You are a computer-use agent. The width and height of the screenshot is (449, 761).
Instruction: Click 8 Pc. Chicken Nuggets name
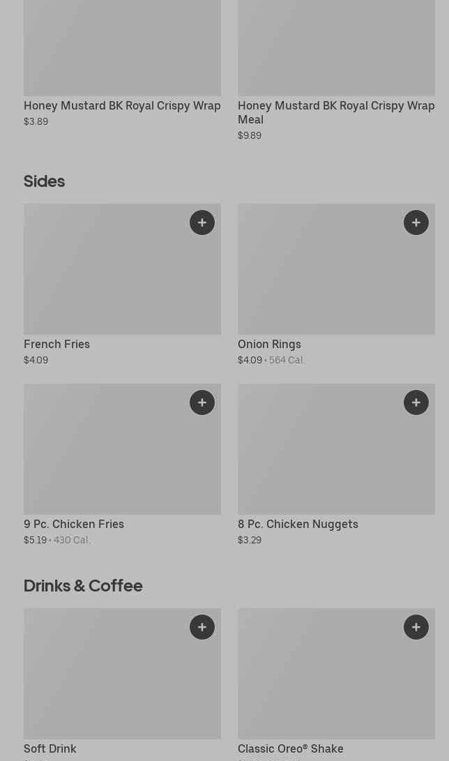pyautogui.click(x=298, y=525)
